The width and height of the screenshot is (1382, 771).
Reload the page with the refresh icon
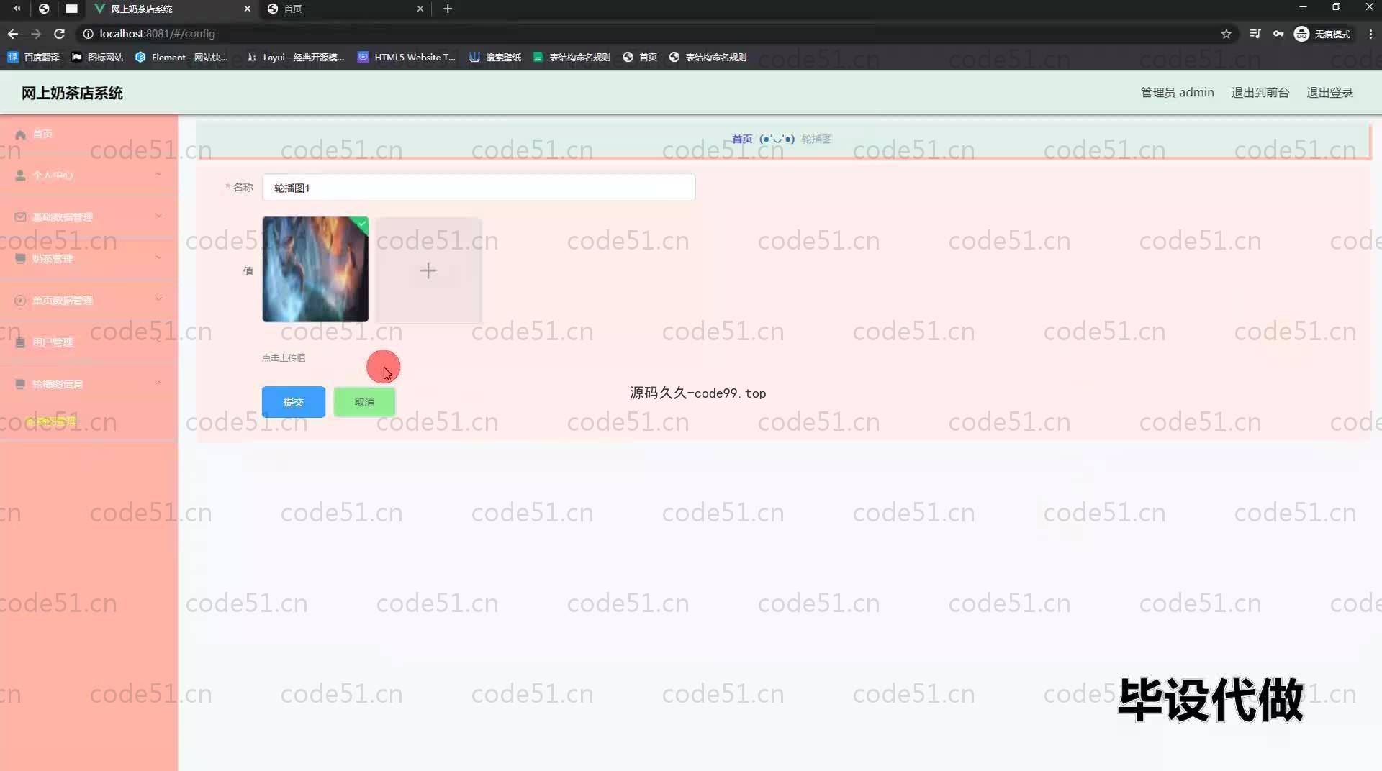[x=59, y=34]
